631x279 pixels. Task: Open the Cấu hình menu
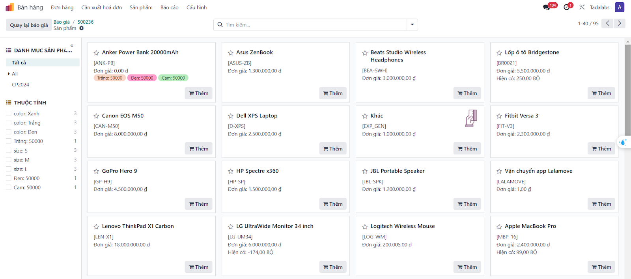coord(197,7)
